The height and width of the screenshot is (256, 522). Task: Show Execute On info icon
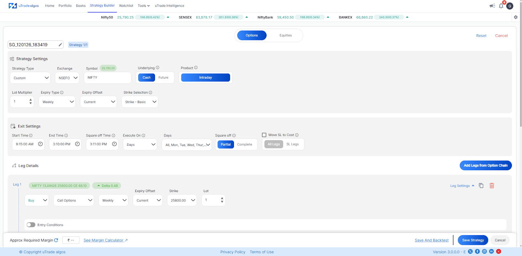(x=143, y=136)
